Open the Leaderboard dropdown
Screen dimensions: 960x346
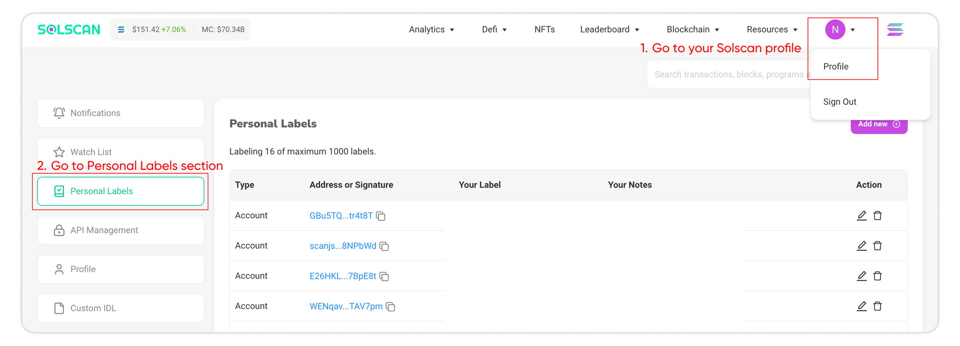[610, 30]
